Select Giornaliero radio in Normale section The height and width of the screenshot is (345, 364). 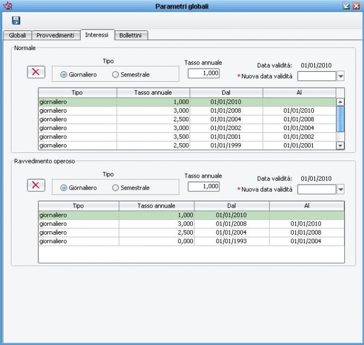coord(64,75)
